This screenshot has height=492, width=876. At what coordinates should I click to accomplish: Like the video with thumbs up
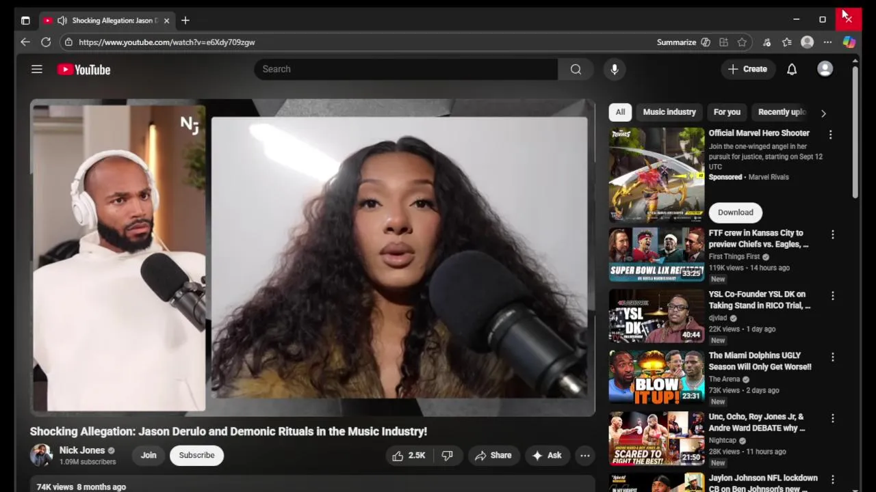[409, 455]
